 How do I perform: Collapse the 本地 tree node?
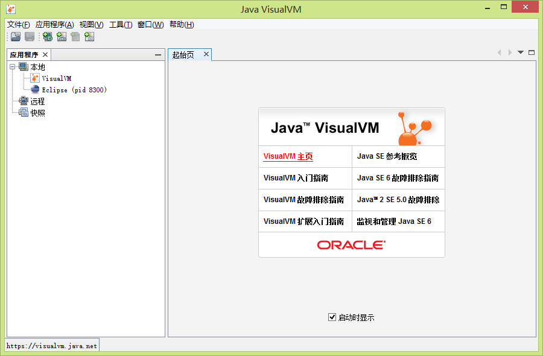click(13, 66)
